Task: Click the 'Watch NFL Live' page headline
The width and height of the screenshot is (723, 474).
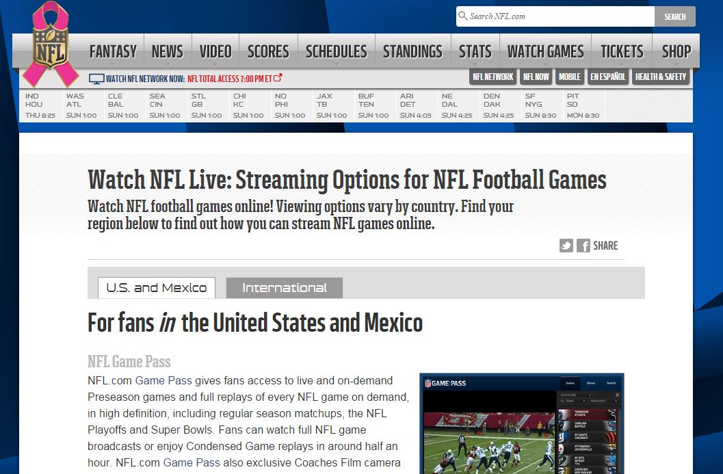Action: tap(347, 180)
